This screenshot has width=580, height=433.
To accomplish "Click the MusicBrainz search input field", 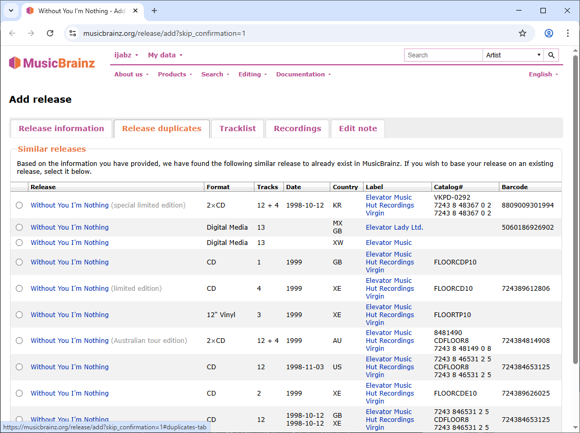I will pyautogui.click(x=444, y=55).
